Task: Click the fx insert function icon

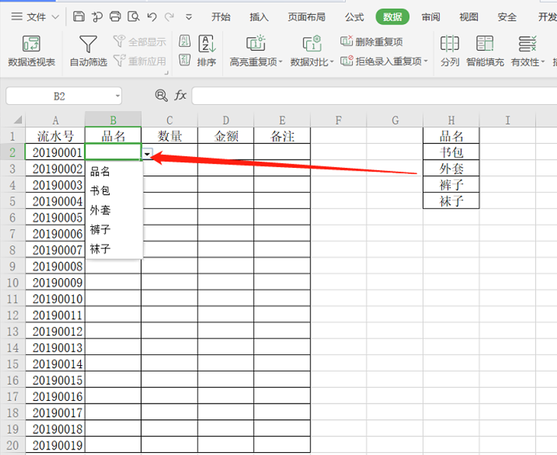Action: click(x=180, y=95)
